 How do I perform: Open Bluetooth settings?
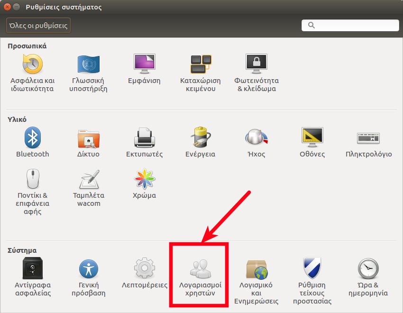pyautogui.click(x=32, y=142)
